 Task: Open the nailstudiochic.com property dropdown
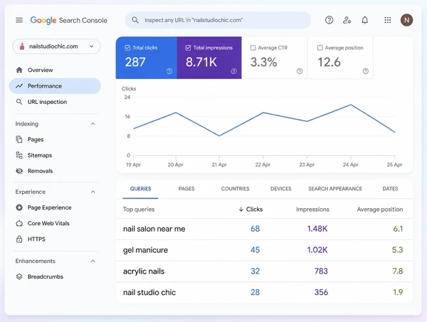click(x=56, y=46)
